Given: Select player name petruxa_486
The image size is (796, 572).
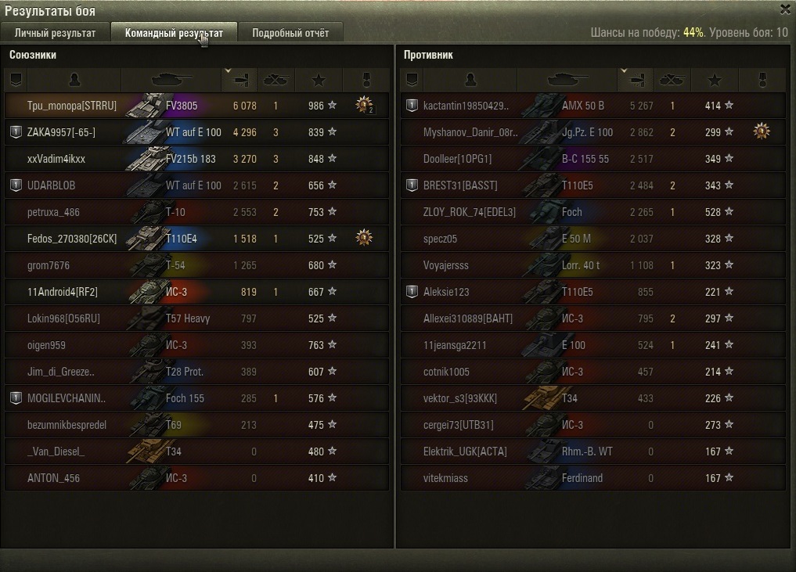Looking at the screenshot, I should [x=53, y=212].
